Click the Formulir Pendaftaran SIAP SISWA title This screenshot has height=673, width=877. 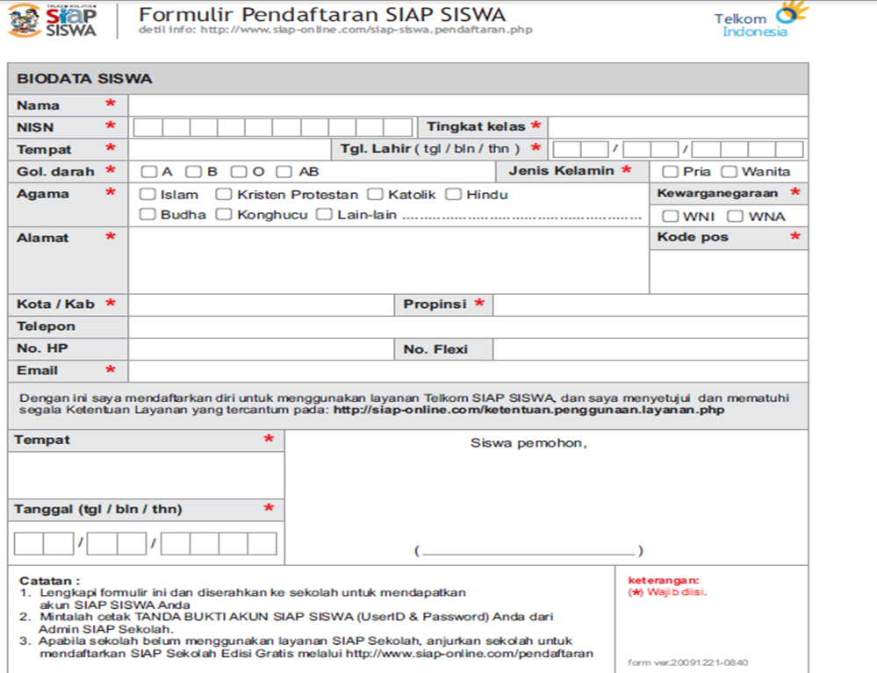322,14
